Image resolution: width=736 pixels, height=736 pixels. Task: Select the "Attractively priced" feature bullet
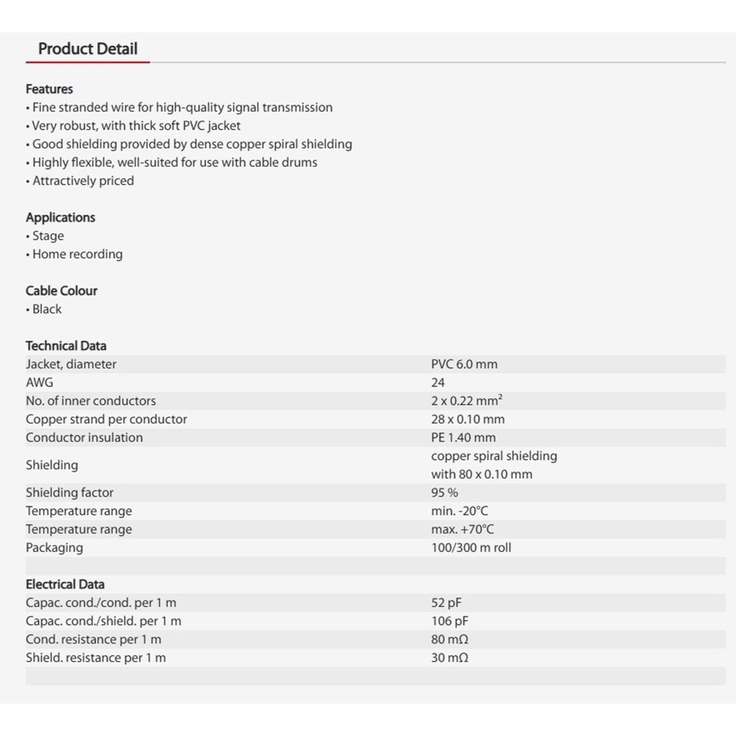[82, 181]
